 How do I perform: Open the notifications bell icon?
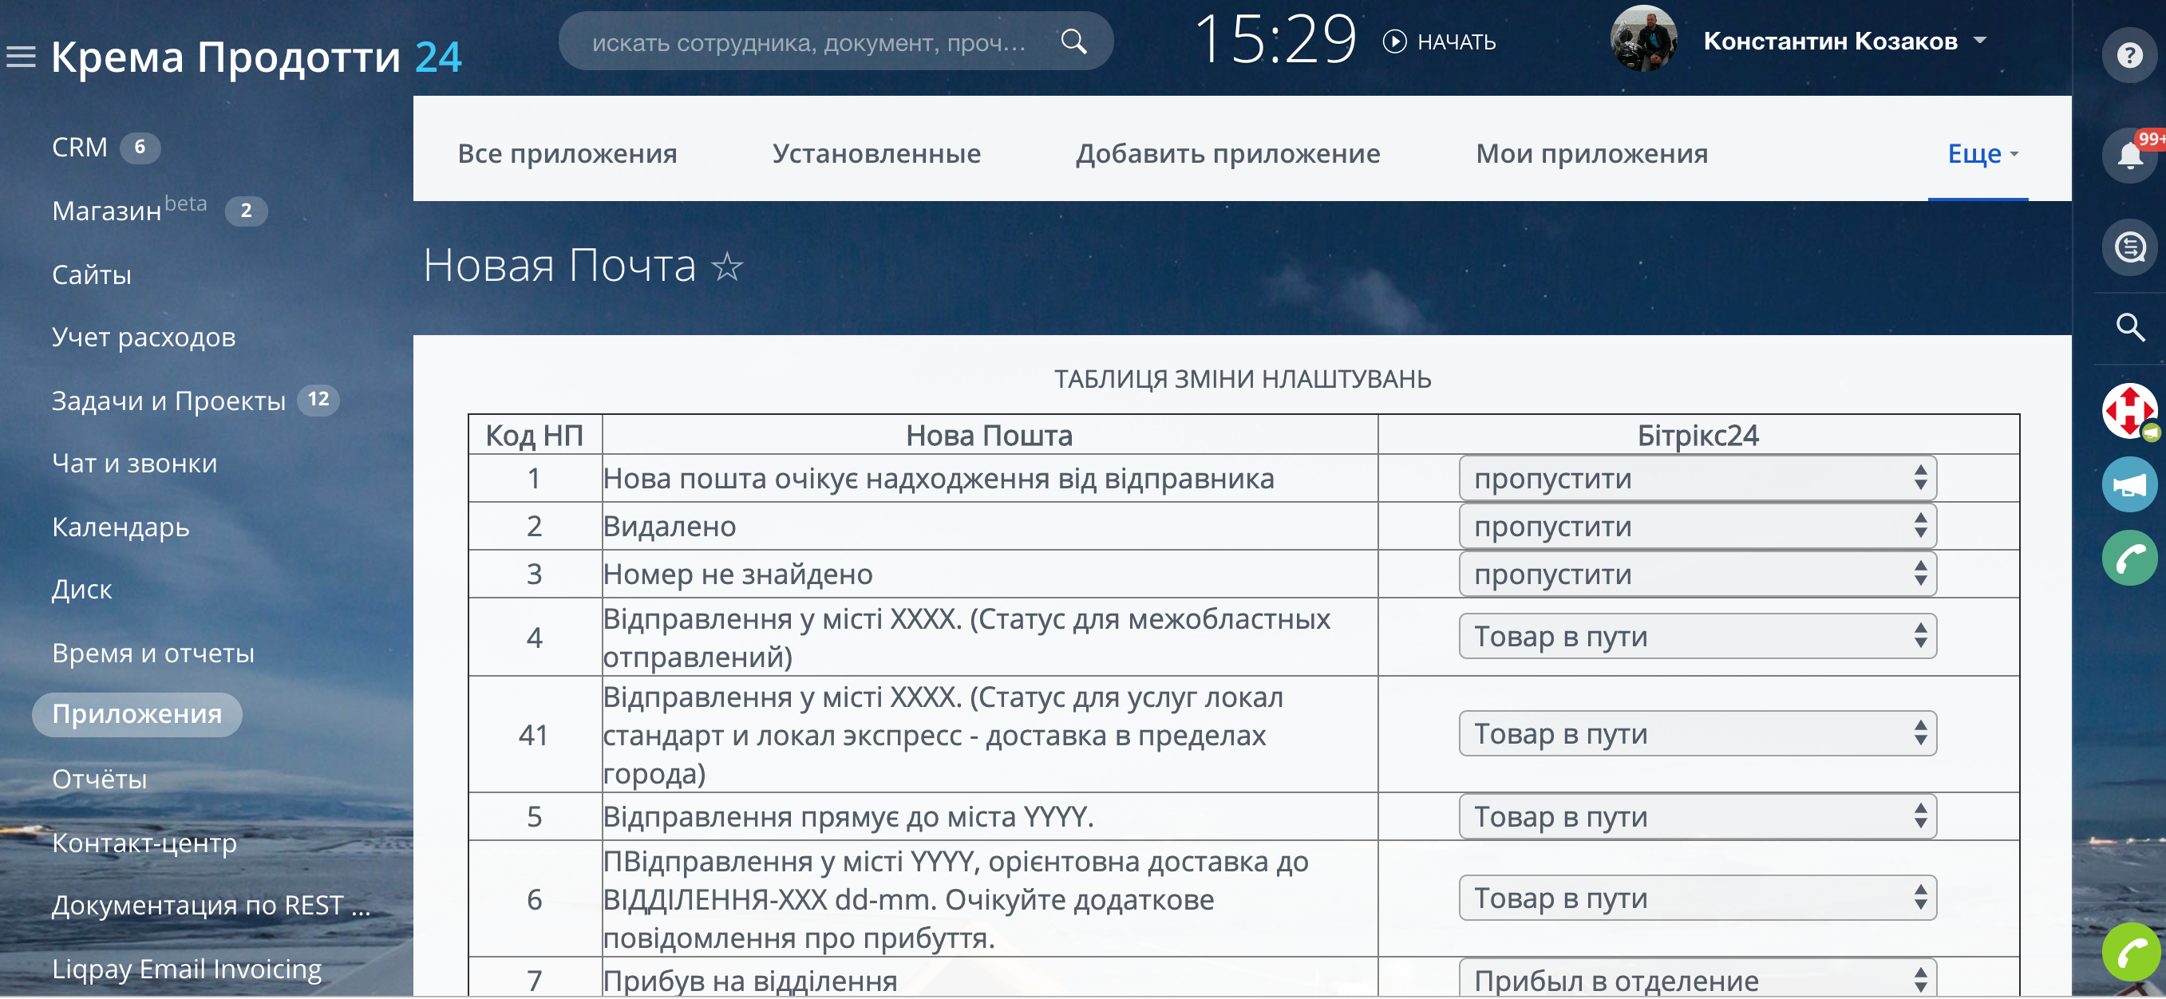pos(2129,156)
